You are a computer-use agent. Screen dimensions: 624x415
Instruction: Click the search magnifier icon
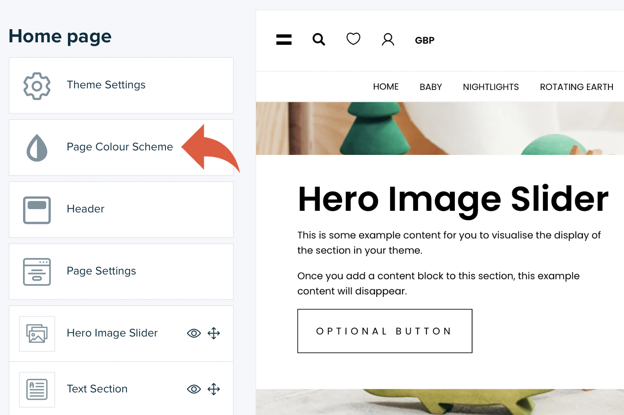(319, 39)
